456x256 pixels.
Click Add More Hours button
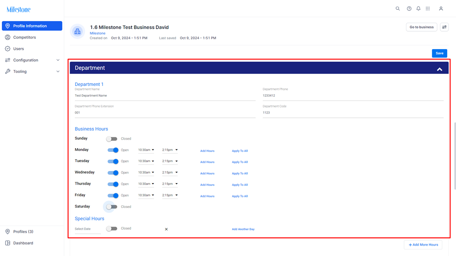click(423, 245)
